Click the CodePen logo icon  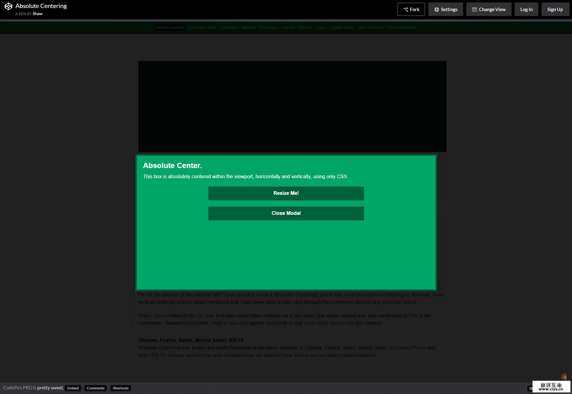(8, 6)
